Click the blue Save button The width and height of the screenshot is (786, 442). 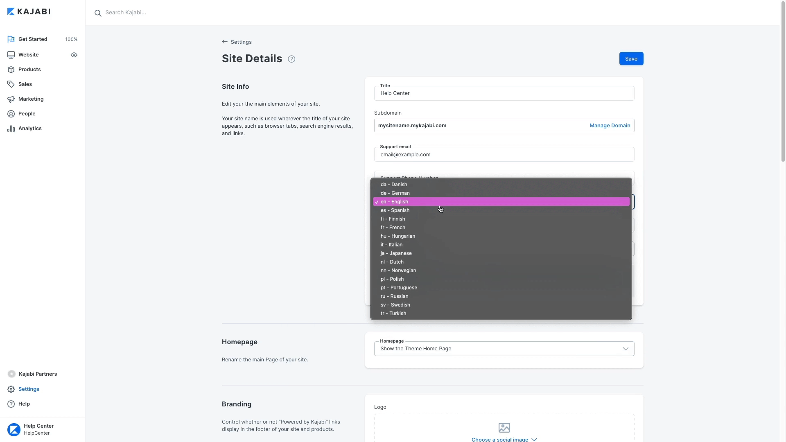coord(631,59)
